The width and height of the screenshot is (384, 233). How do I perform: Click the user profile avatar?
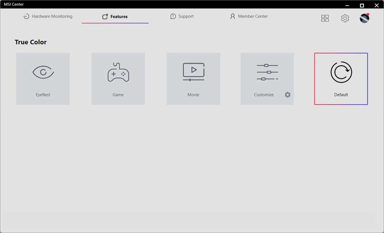coord(364,18)
